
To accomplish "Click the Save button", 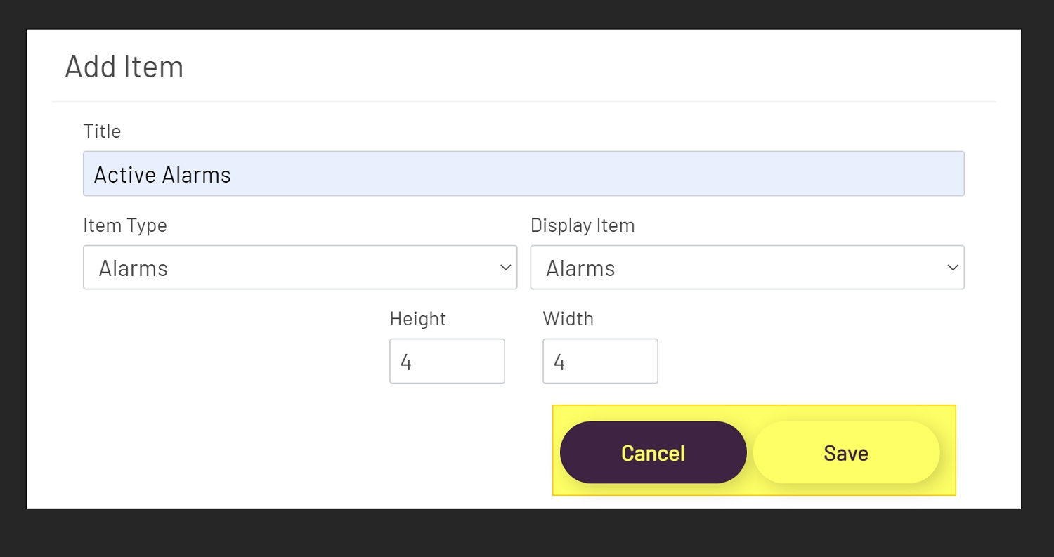I will coord(845,453).
